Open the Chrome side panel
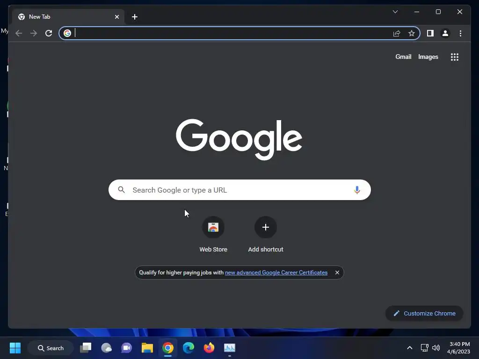 point(430,33)
